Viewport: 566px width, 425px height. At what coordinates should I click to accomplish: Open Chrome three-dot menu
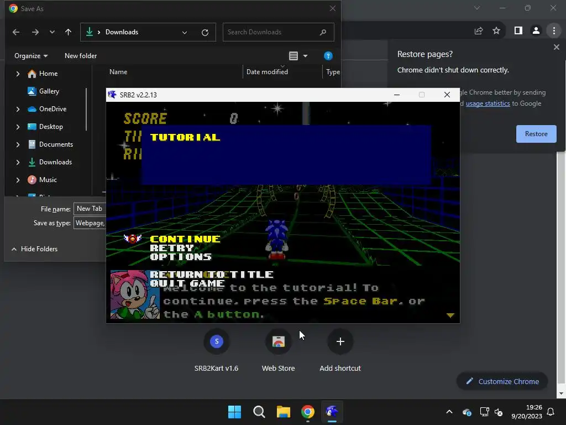point(554,31)
